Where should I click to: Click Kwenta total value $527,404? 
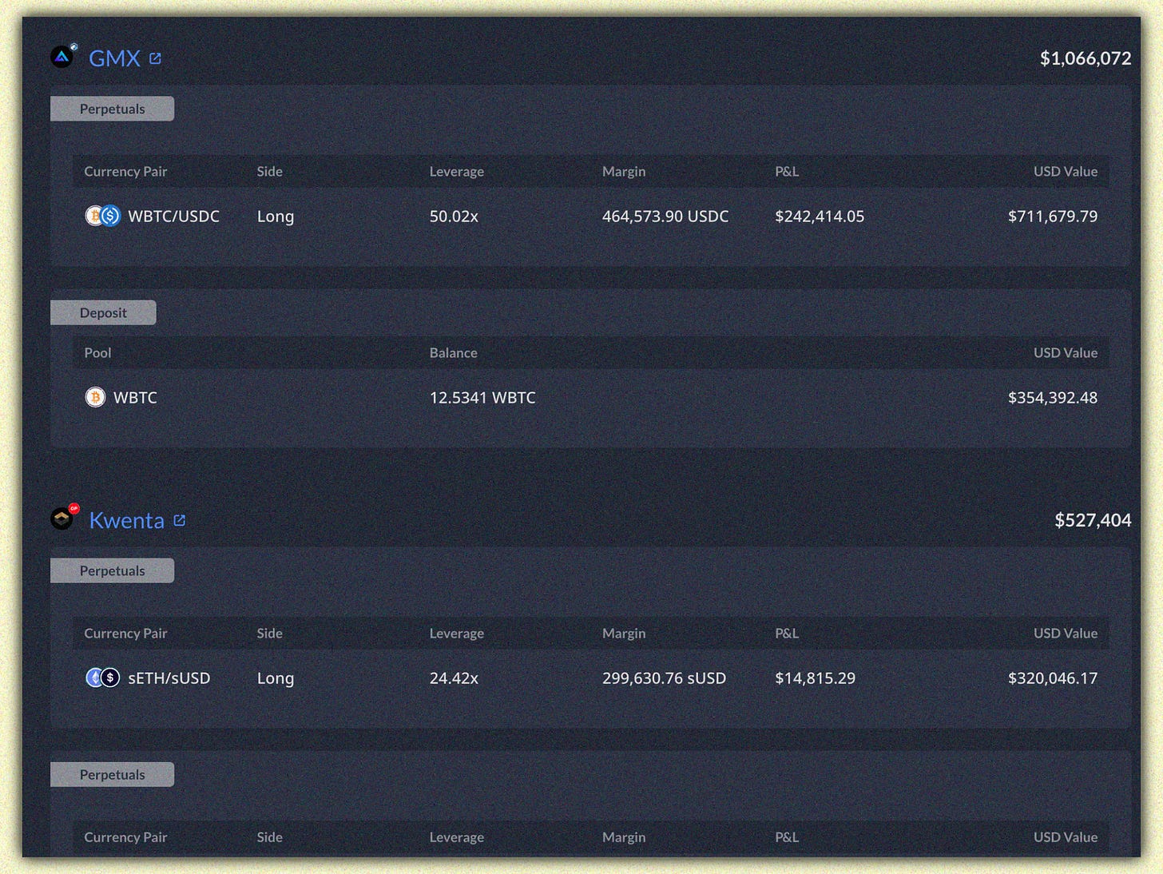coord(1092,520)
